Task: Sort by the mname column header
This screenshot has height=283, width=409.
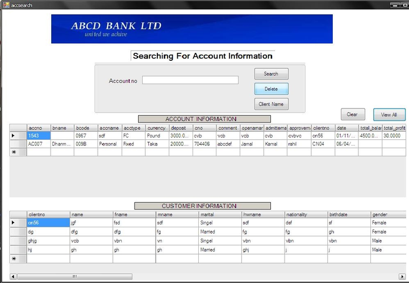Action: click(177, 214)
